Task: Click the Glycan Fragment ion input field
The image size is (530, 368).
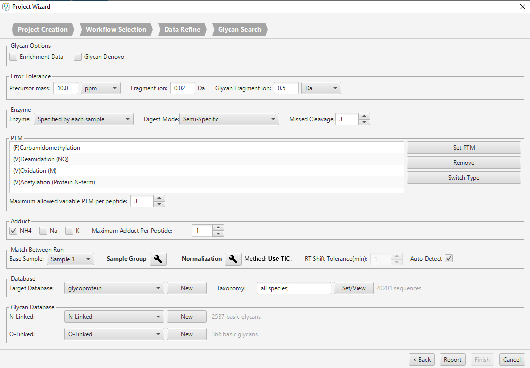Action: (286, 88)
